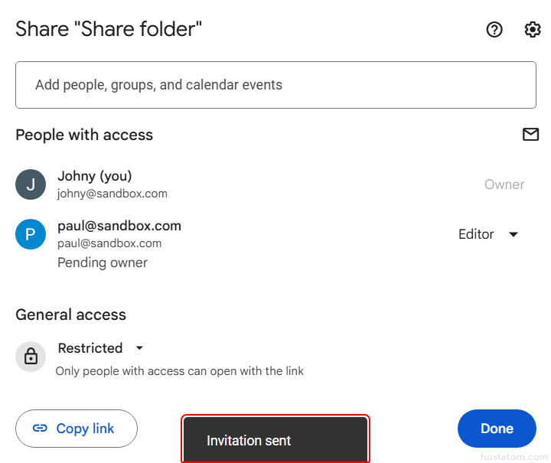Screen dimensions: 551x463
Task: Click the Editor role label for Paul
Action: pyautogui.click(x=476, y=234)
